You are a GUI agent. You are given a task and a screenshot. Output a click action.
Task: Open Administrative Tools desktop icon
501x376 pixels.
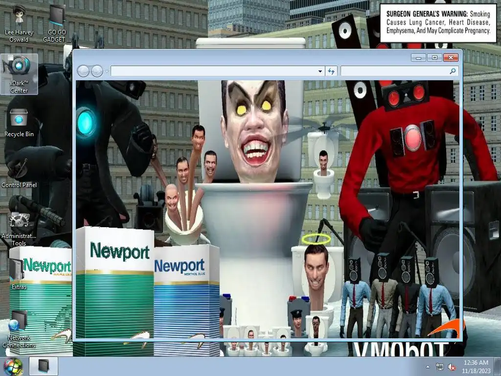pos(19,229)
